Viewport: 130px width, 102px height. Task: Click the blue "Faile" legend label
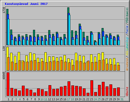pos(127,30)
